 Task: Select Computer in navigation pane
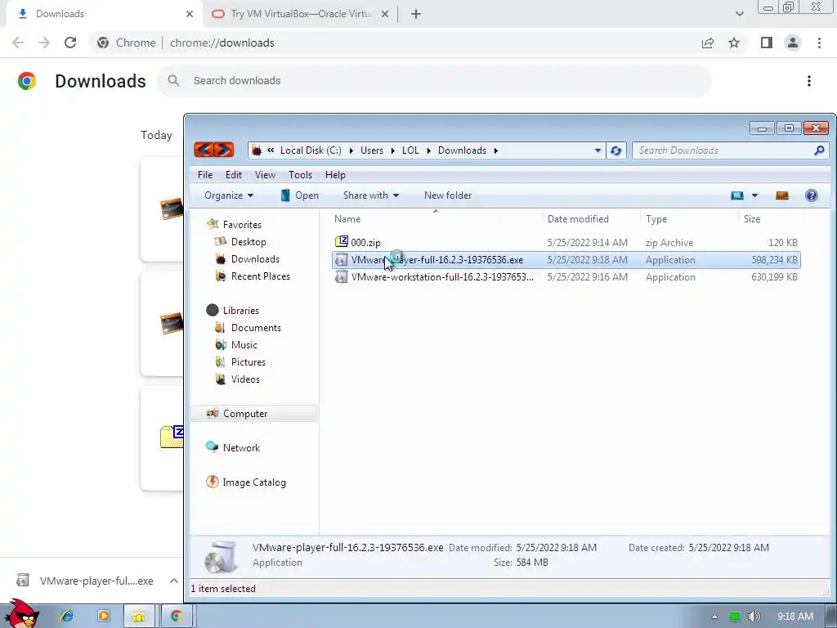pos(254,413)
